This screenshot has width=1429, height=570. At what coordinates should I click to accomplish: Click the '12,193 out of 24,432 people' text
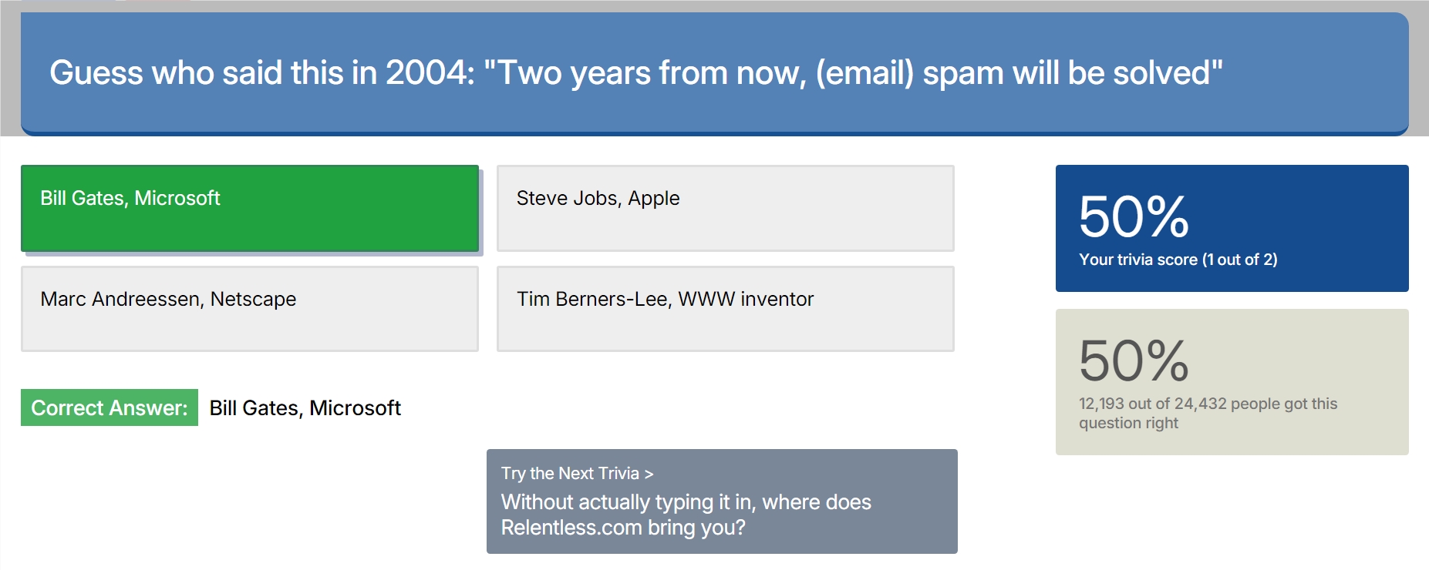(1181, 404)
